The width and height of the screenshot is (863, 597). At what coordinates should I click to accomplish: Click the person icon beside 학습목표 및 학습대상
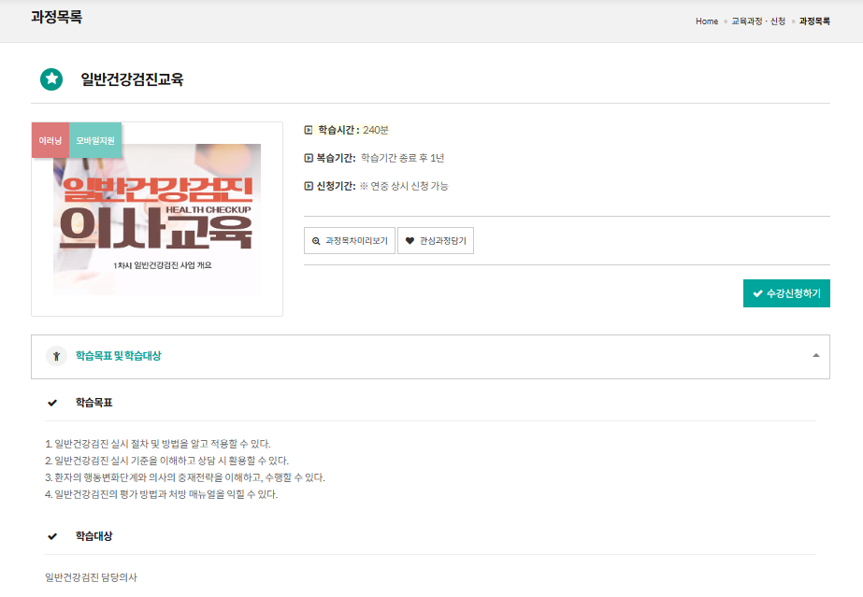point(56,356)
